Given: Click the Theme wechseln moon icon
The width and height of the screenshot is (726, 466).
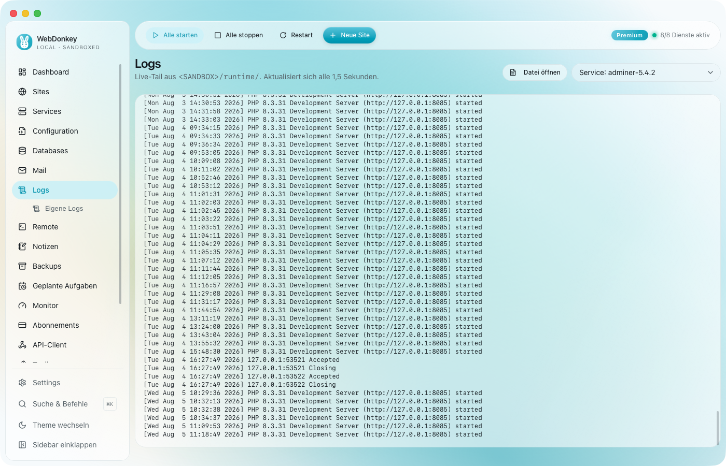Looking at the screenshot, I should (x=22, y=425).
